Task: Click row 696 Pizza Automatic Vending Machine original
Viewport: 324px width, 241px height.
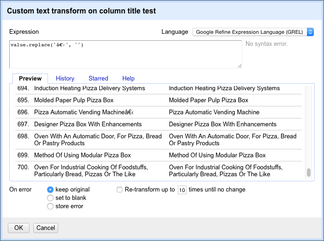Action: point(84,112)
